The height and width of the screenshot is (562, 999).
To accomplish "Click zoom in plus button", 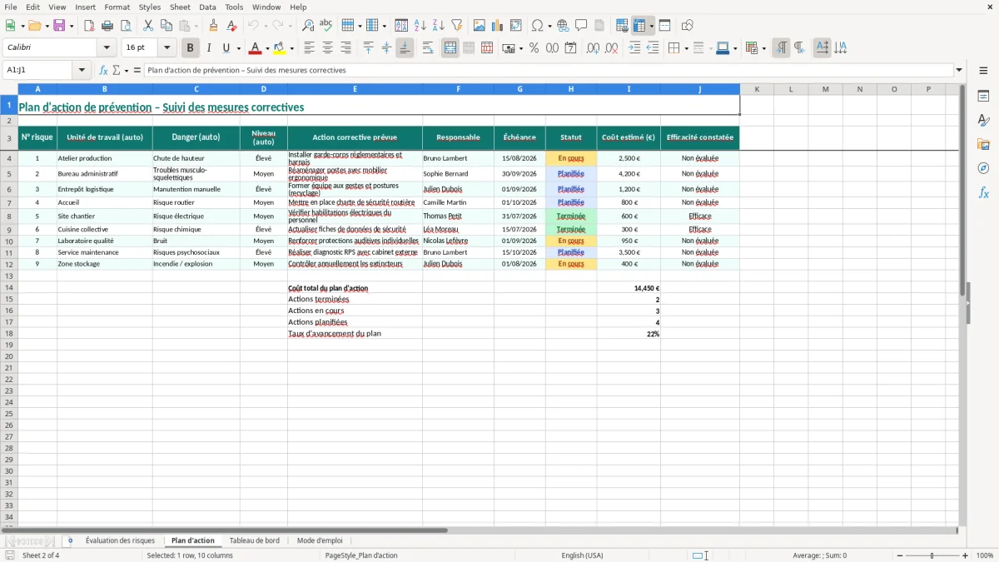I will [x=966, y=555].
